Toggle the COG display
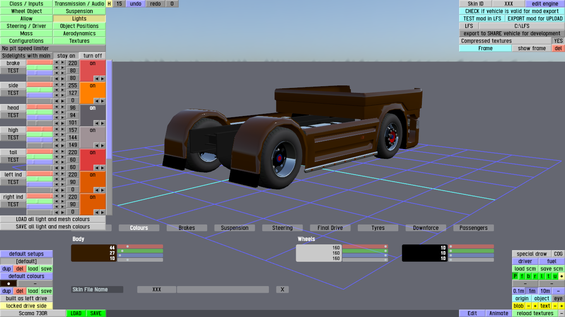The height and width of the screenshot is (317, 565). tap(558, 254)
